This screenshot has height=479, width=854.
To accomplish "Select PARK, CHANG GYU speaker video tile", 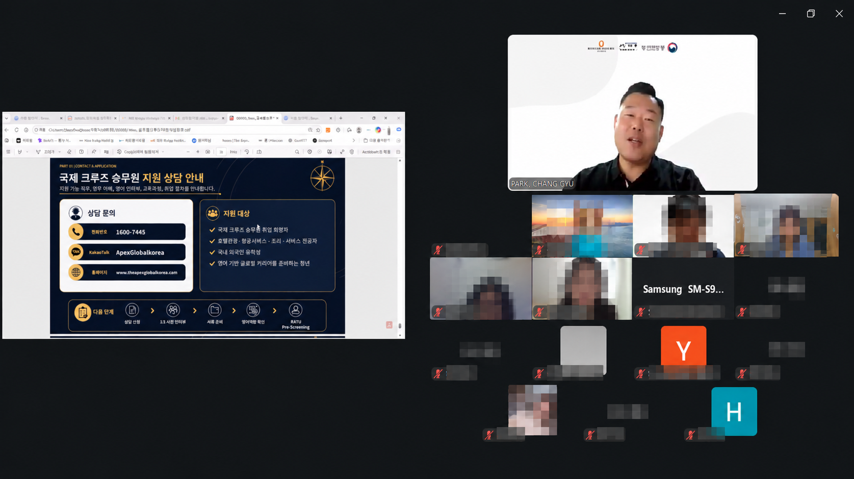I will 632,113.
